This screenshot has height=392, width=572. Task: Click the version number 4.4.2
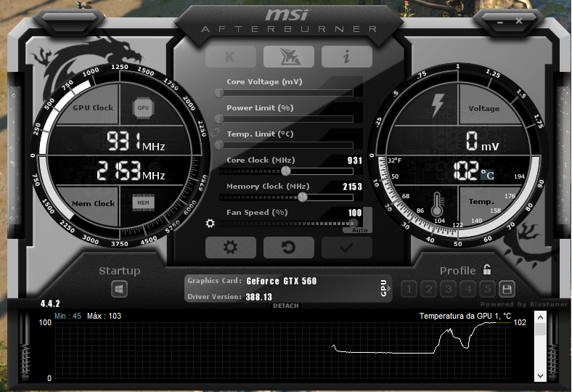[x=50, y=303]
